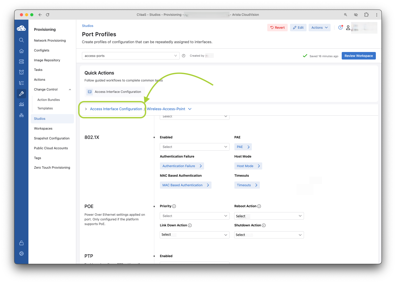396x283 pixels.
Task: Open the home icon in sidebar
Action: point(21,51)
